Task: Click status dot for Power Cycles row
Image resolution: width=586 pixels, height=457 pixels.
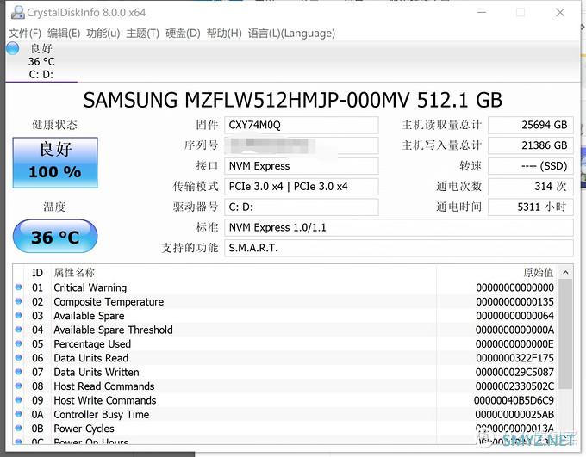Action: point(18,429)
